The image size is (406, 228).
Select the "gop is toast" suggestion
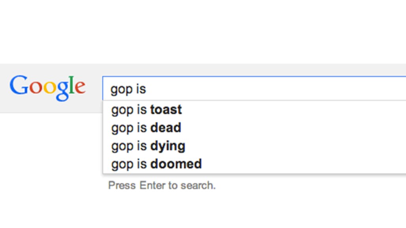coord(147,109)
